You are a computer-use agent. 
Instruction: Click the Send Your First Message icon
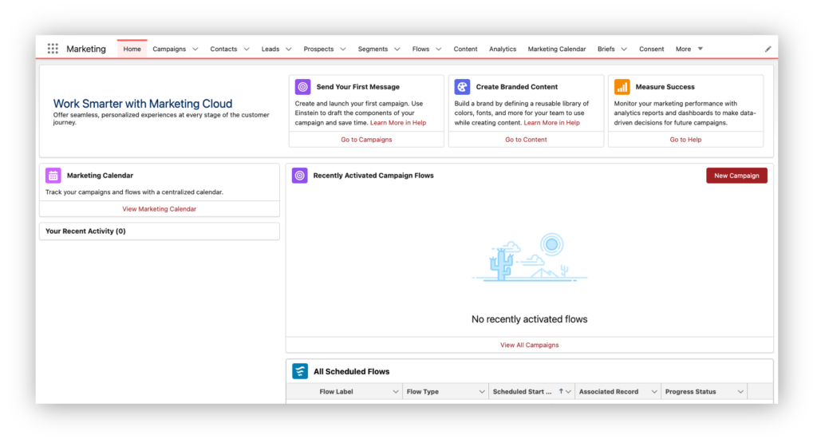(x=302, y=86)
